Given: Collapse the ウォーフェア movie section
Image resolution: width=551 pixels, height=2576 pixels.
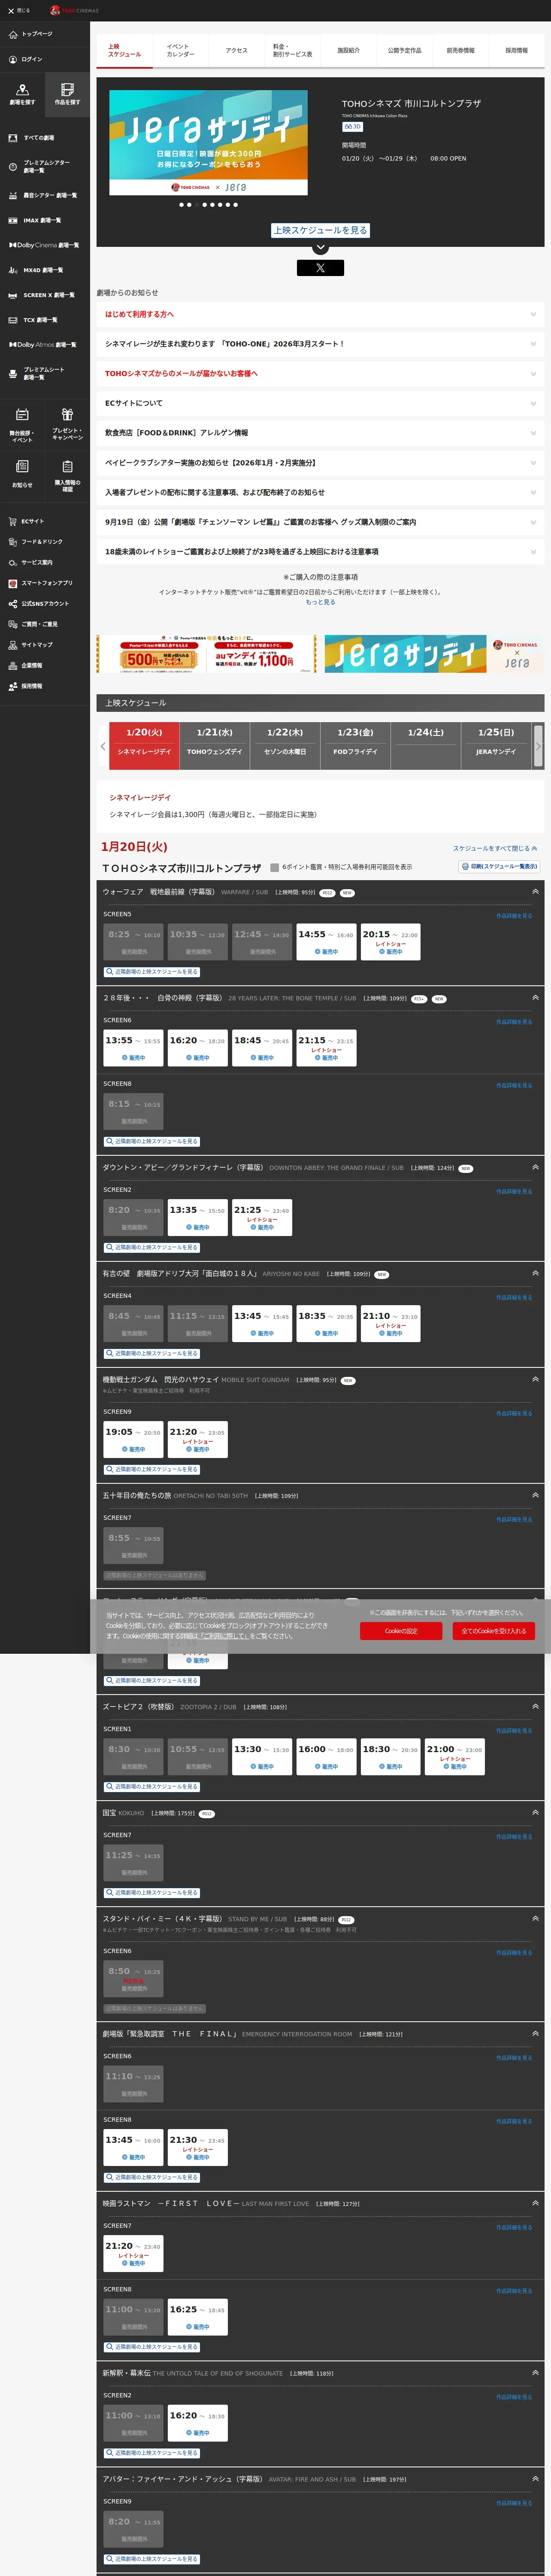Looking at the screenshot, I should 535,891.
